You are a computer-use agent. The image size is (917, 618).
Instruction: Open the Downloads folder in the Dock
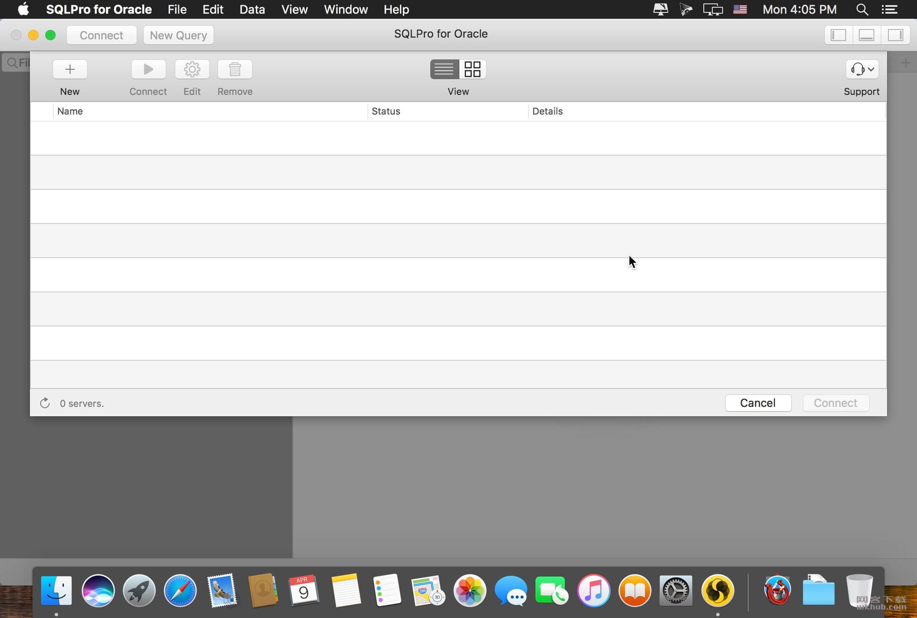tap(818, 591)
